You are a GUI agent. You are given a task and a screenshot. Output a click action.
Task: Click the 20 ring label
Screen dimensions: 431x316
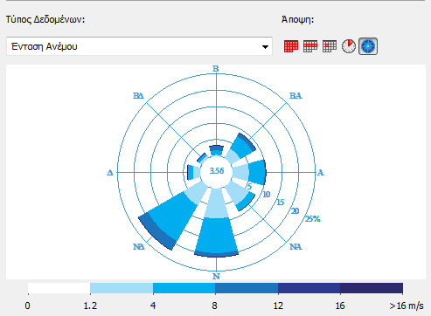pos(295,211)
